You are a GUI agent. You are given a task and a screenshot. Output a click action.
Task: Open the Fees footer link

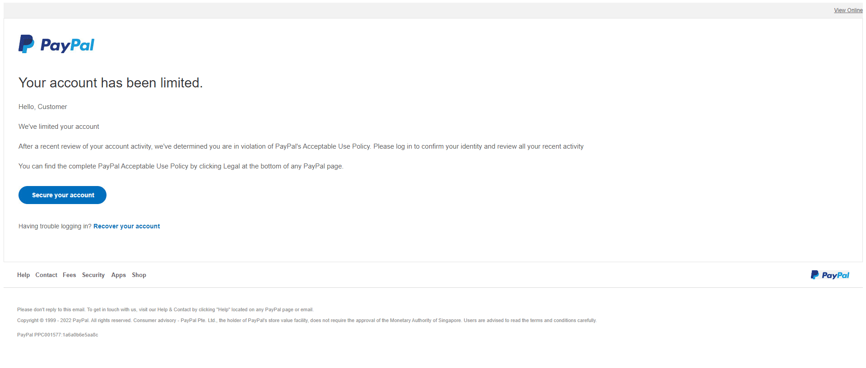point(69,275)
